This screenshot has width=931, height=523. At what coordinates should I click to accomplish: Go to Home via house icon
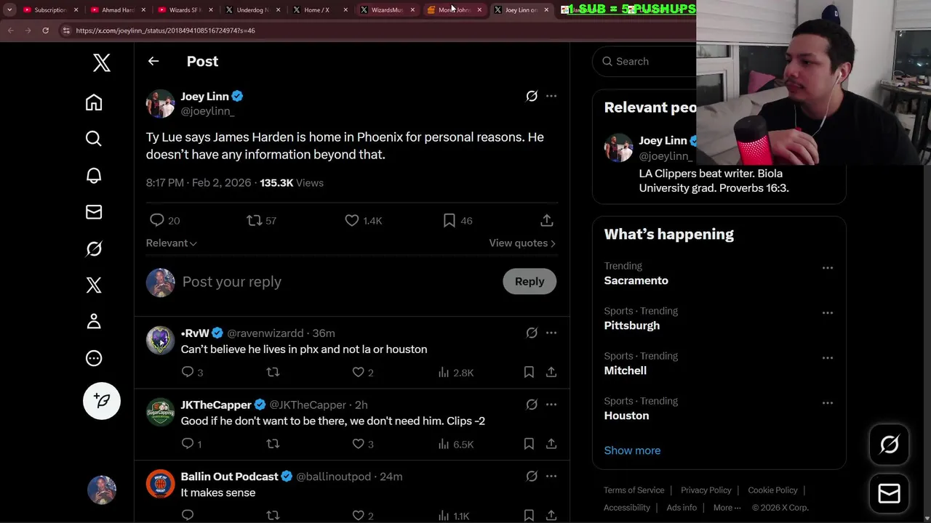tap(94, 102)
